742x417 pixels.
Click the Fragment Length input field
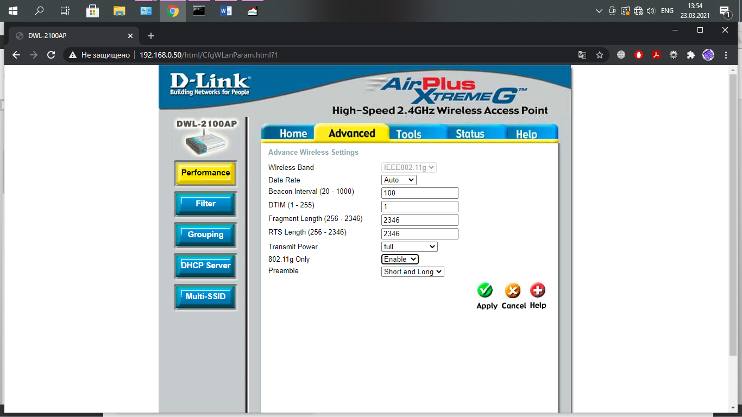click(x=420, y=220)
